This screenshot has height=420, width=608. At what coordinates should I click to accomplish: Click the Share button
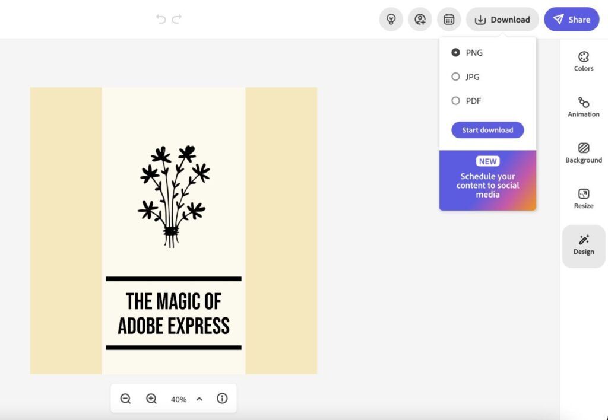pos(571,19)
